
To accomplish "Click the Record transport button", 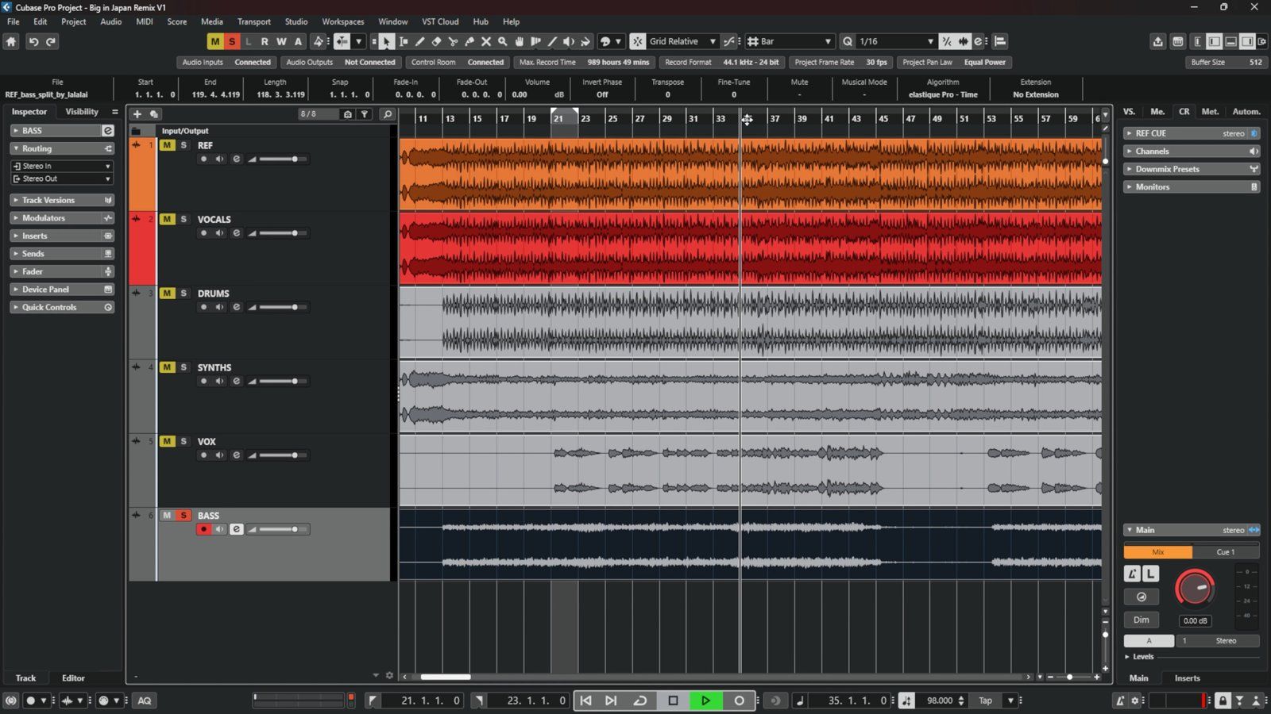I will (x=740, y=701).
